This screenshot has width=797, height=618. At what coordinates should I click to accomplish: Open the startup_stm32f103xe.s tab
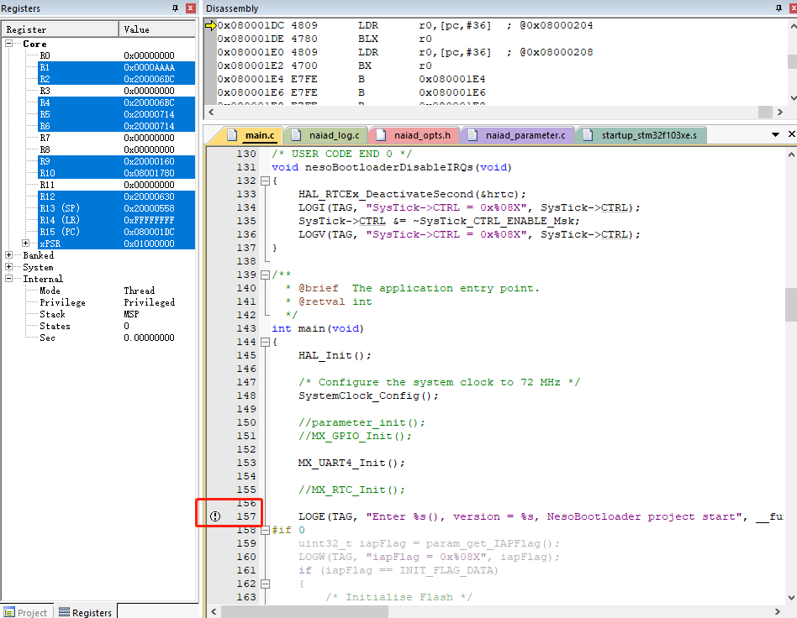point(642,135)
